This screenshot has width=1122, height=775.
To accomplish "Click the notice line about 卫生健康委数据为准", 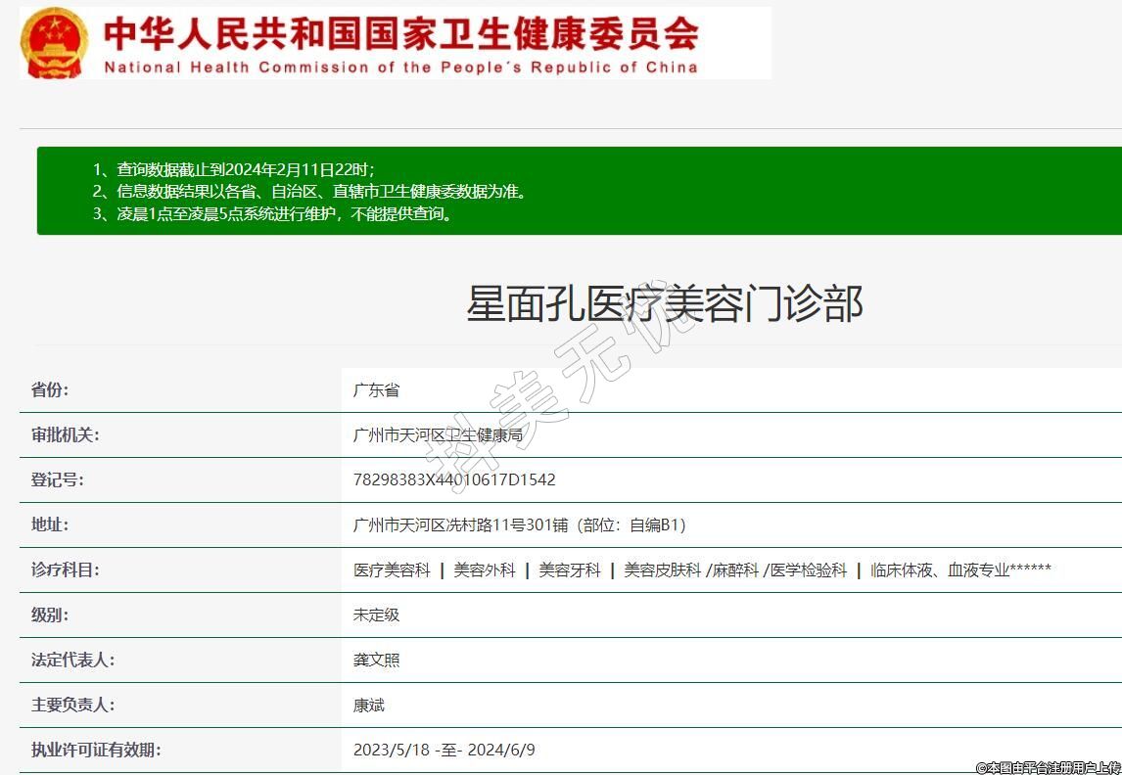I will tap(309, 192).
